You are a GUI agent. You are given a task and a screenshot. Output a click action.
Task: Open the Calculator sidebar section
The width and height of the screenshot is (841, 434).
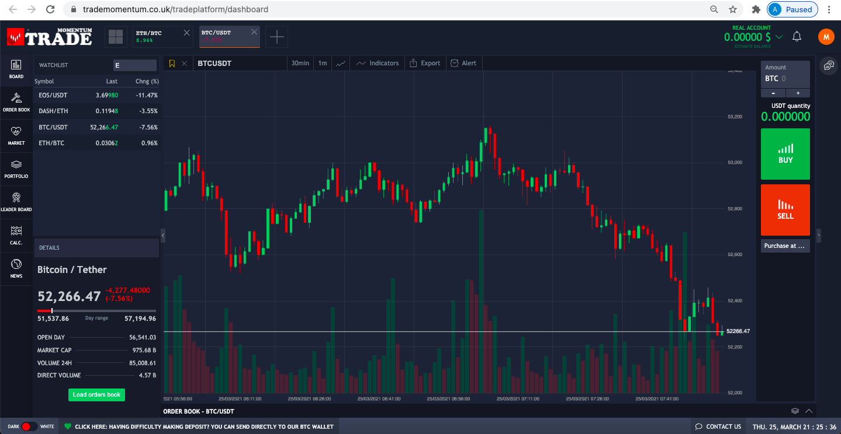(16, 235)
